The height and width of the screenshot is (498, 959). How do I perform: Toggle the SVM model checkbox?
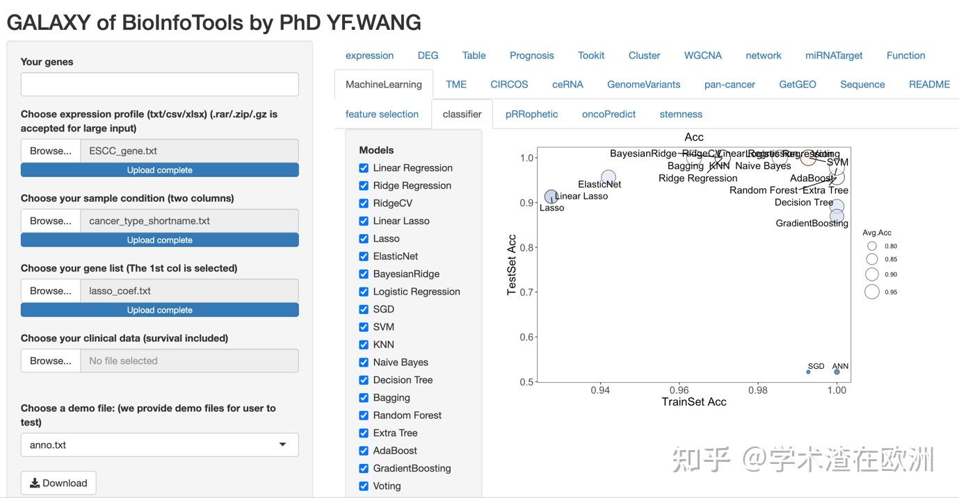click(x=364, y=326)
